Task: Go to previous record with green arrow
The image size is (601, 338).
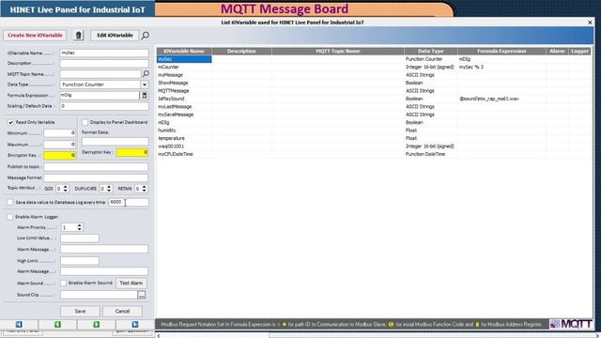Action: 57,325
